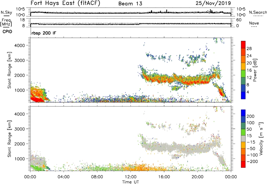This screenshot has height=184, width=267.
Task: Click the 'rbsp 200 IF' text
Action: (44, 33)
